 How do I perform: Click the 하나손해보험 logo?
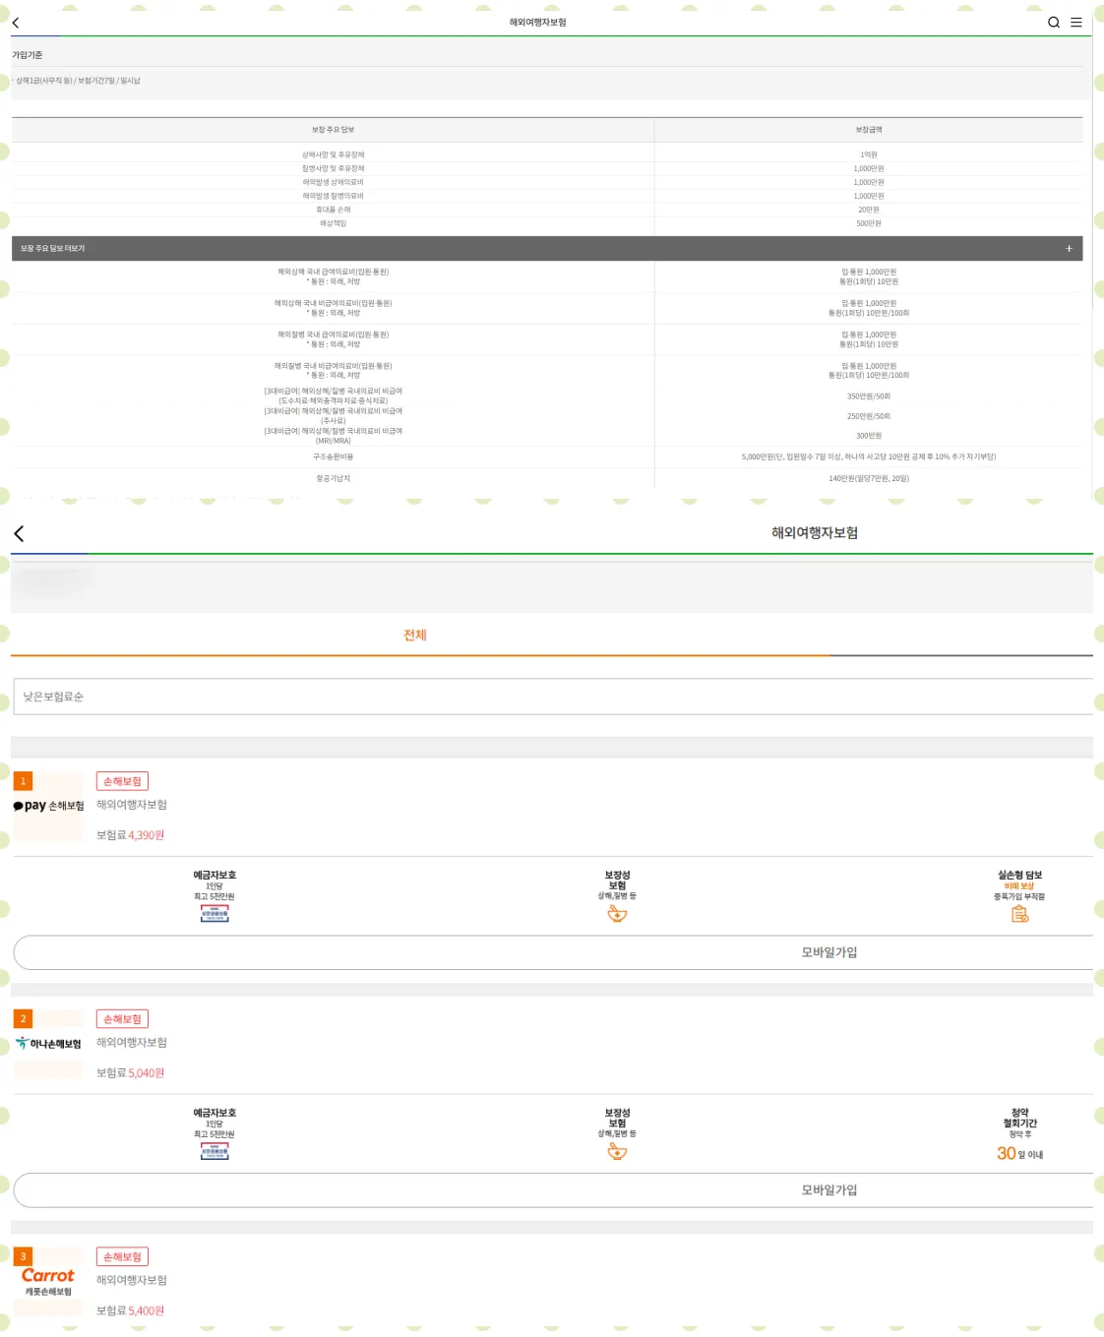click(48, 1044)
